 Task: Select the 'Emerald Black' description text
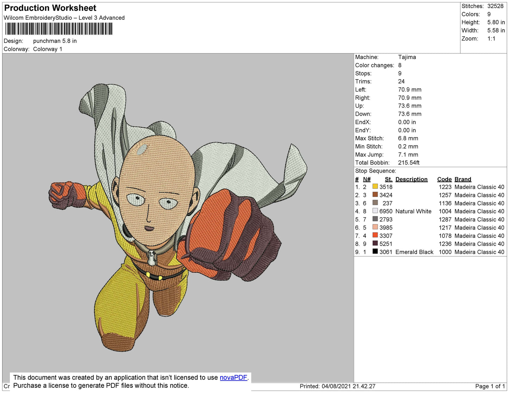[x=414, y=252]
